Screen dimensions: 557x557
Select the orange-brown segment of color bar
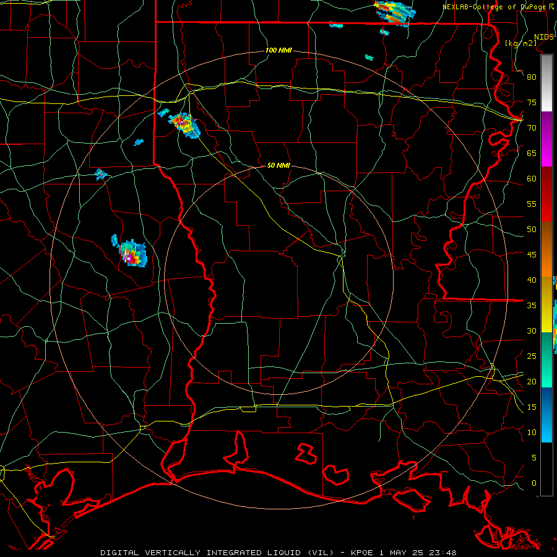pos(546,249)
